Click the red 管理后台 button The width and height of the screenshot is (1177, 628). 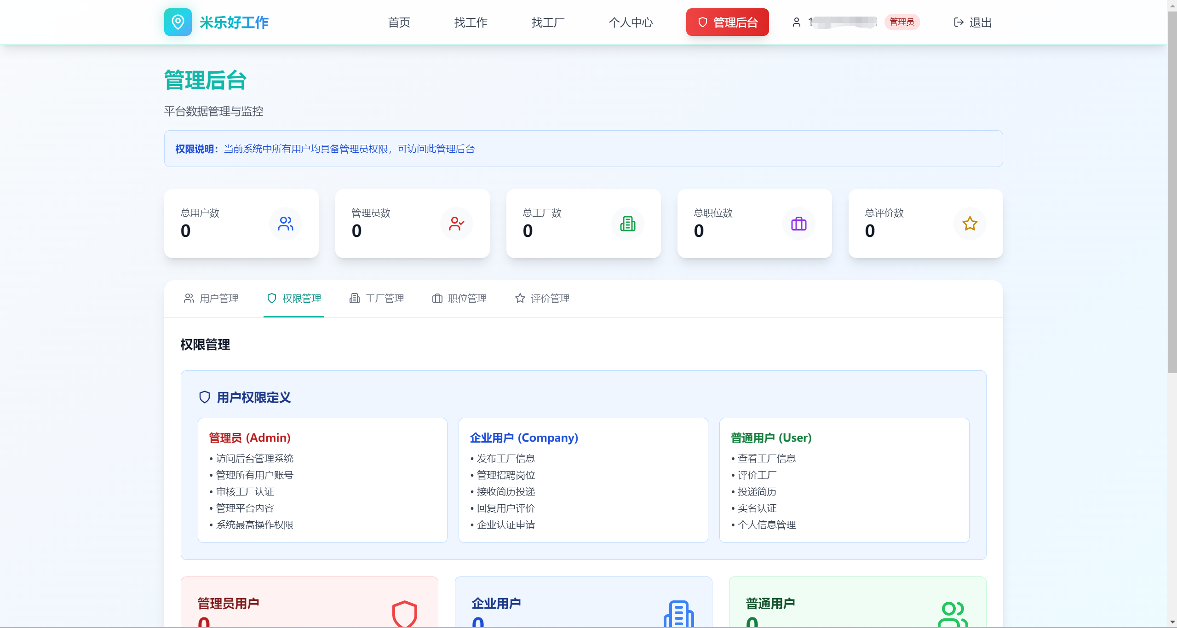click(x=727, y=22)
